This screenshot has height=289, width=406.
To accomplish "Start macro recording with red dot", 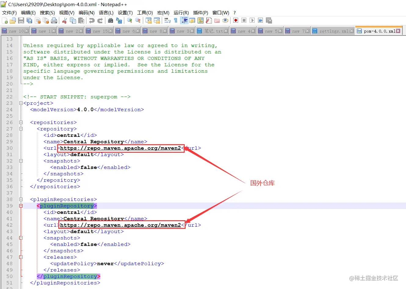I will (x=236, y=20).
